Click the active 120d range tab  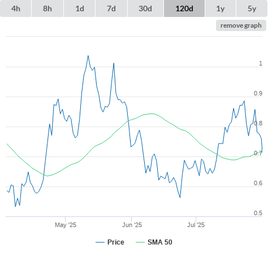tap(184, 8)
